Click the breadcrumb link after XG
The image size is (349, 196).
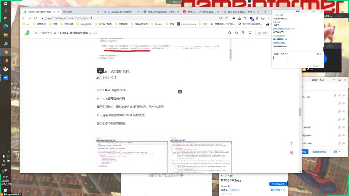[47, 33]
